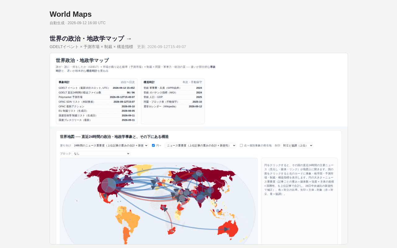This screenshot has height=248, width=397.
Task: Click the 世界地図 section heading
Action: (114, 137)
